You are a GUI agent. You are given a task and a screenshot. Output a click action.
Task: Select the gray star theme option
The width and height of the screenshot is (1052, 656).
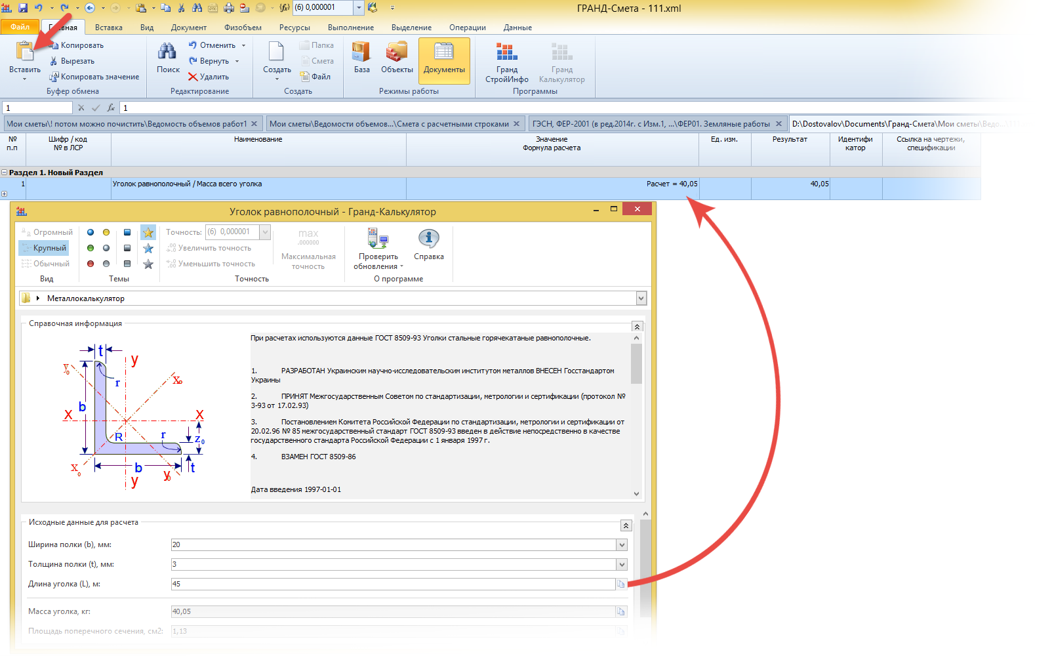click(148, 264)
